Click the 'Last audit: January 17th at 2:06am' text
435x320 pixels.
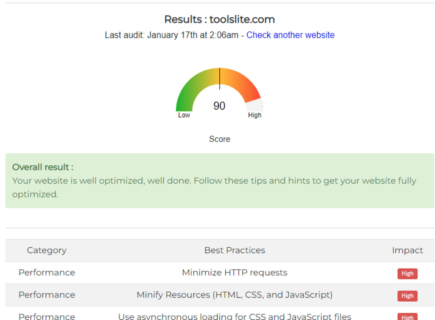click(x=172, y=35)
